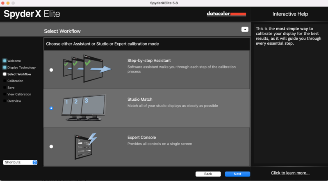Open the Shortcuts dropdown
328x181 pixels.
point(20,162)
